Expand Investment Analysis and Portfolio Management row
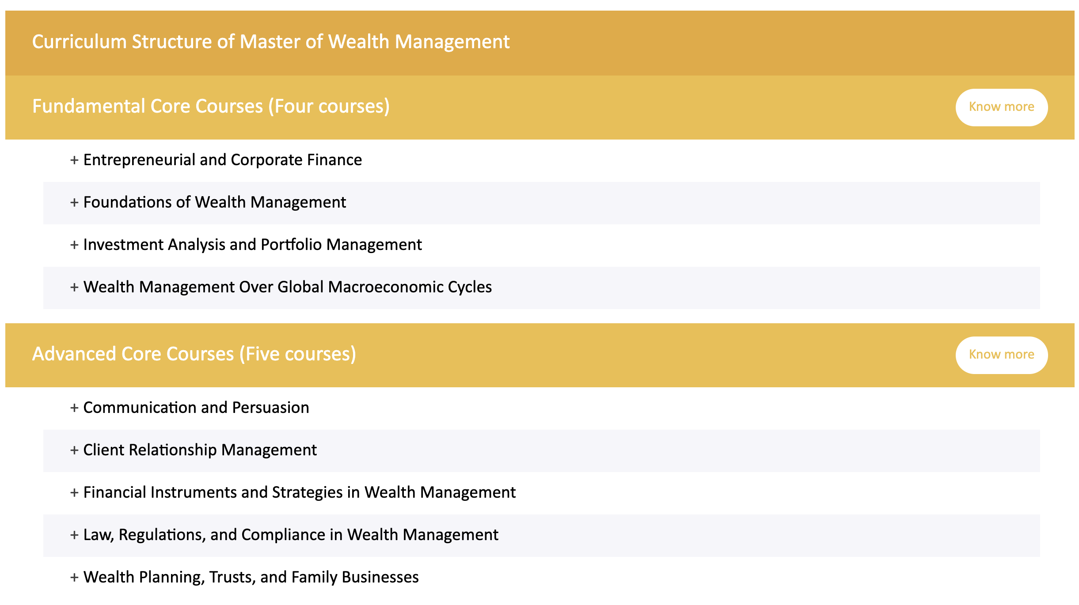The width and height of the screenshot is (1079, 605). click(542, 245)
